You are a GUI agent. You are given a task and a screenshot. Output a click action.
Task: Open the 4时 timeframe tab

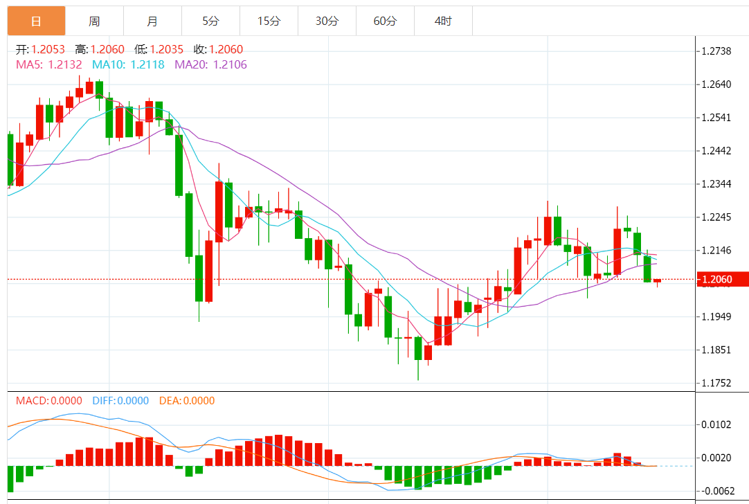coord(443,21)
